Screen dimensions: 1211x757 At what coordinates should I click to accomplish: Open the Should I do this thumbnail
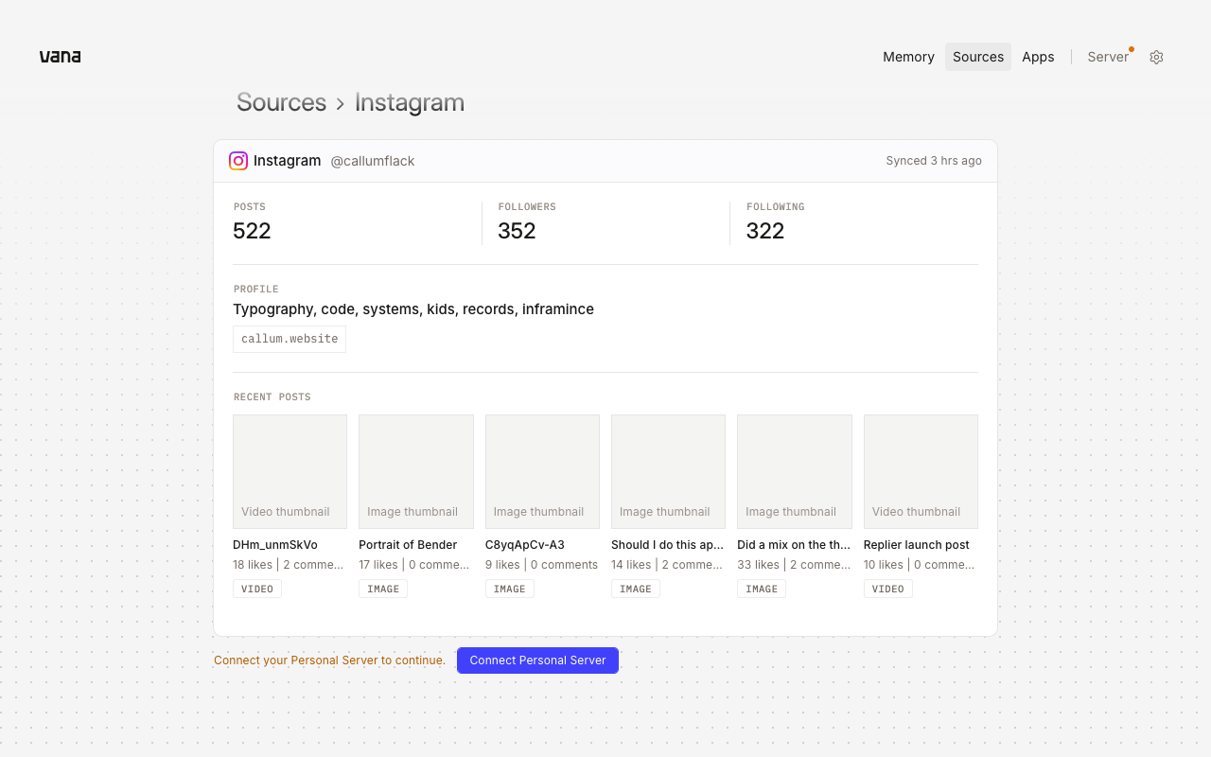click(x=668, y=471)
